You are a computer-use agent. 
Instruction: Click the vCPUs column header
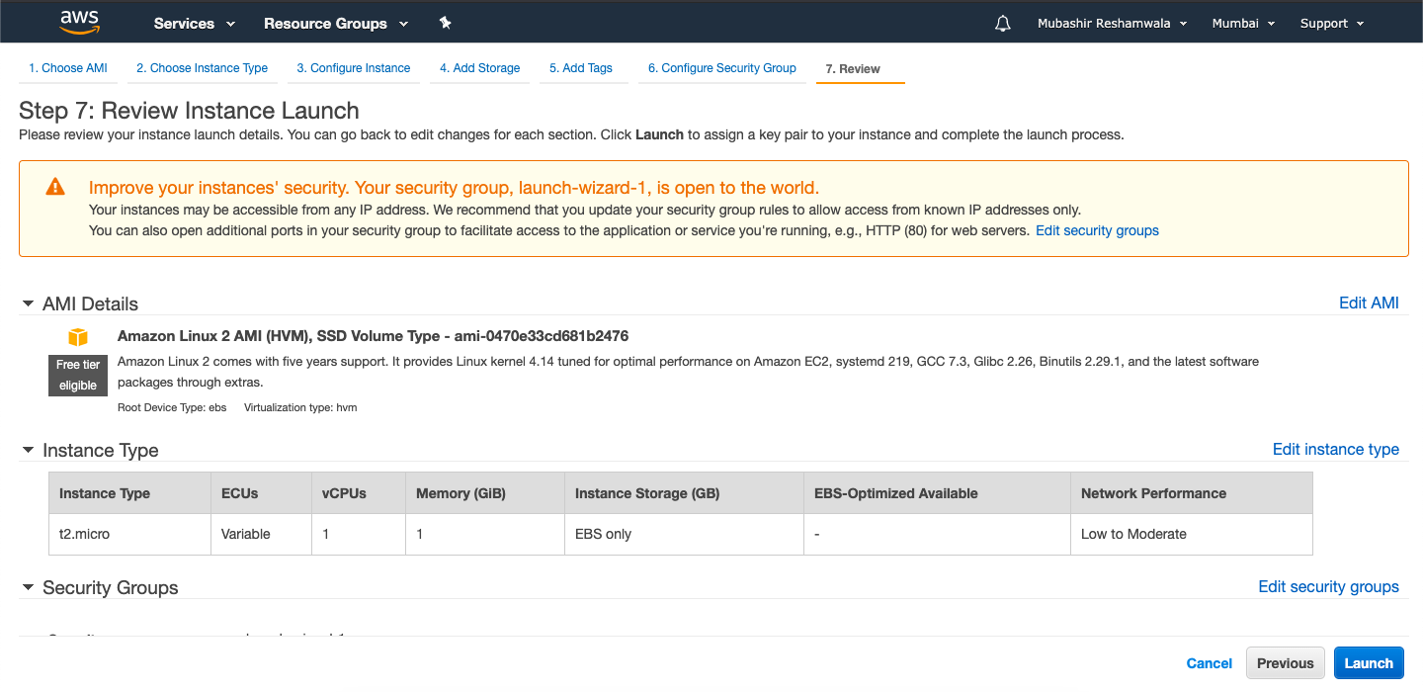coord(358,493)
